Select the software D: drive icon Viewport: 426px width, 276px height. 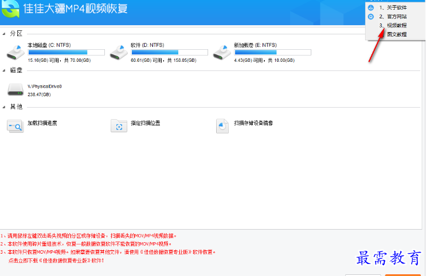[x=119, y=53]
